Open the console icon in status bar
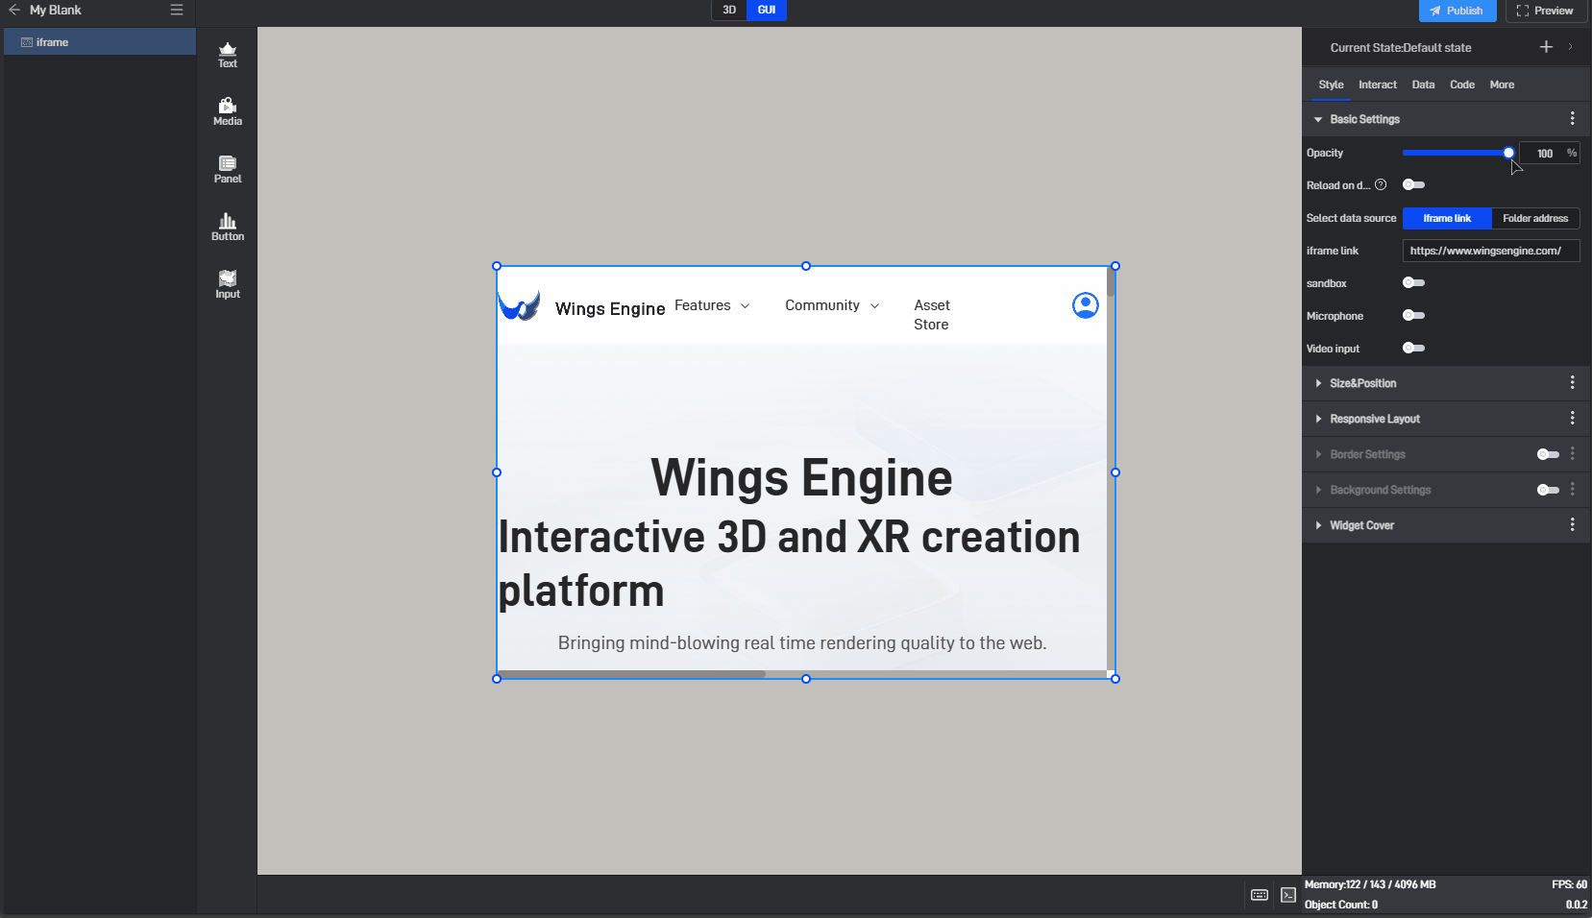 click(x=1288, y=895)
